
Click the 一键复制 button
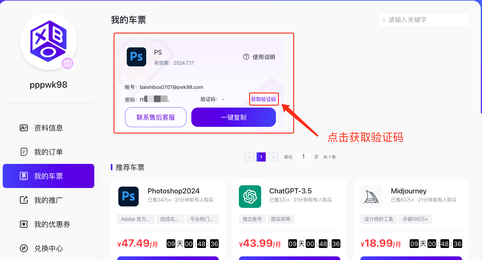(233, 117)
